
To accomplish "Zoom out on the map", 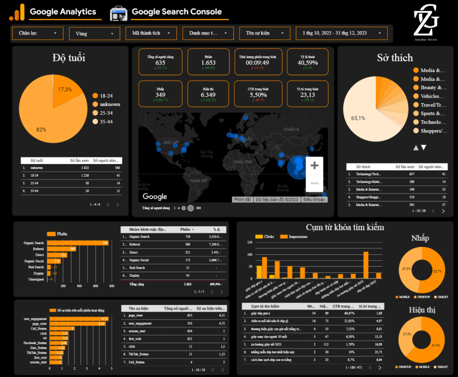I will pyautogui.click(x=314, y=183).
